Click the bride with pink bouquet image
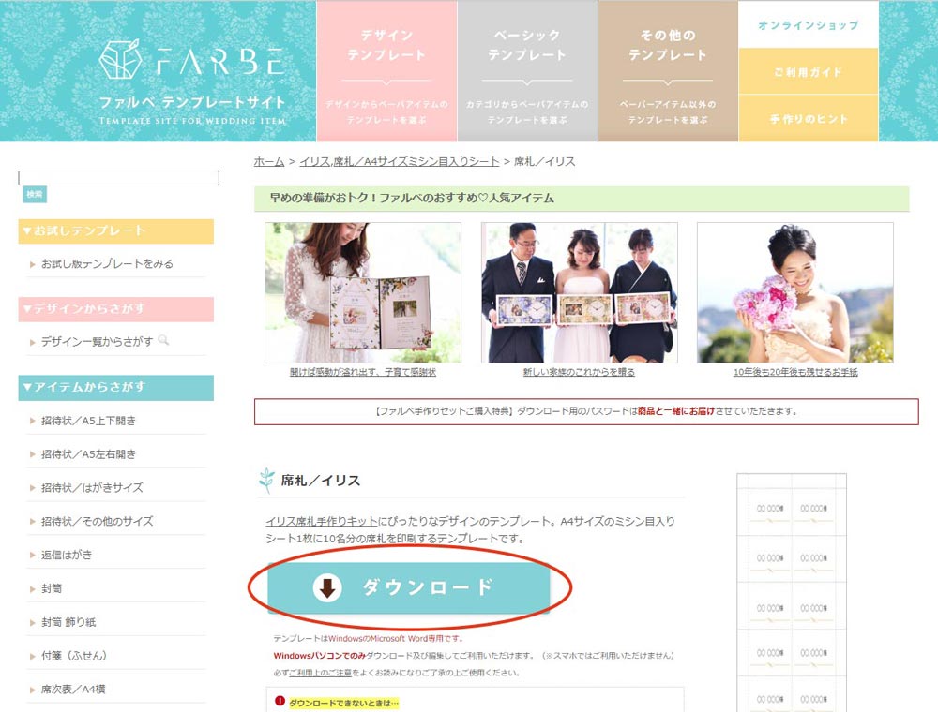The image size is (938, 712). tap(794, 292)
